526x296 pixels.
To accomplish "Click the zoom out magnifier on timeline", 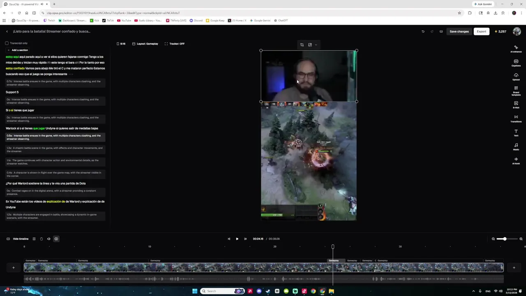I will (x=493, y=239).
